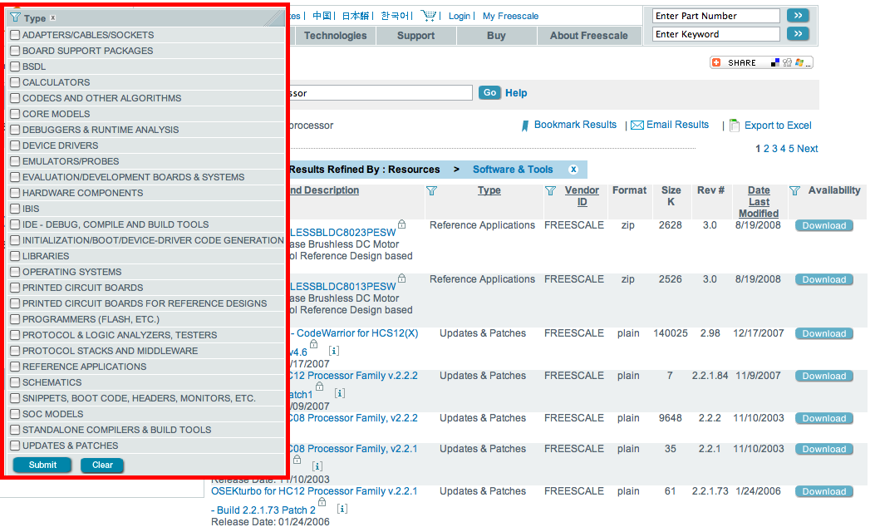Viewport: 875px width, 527px height.
Task: Check the DEVICE DRIVERS checkbox
Action: pos(15,145)
